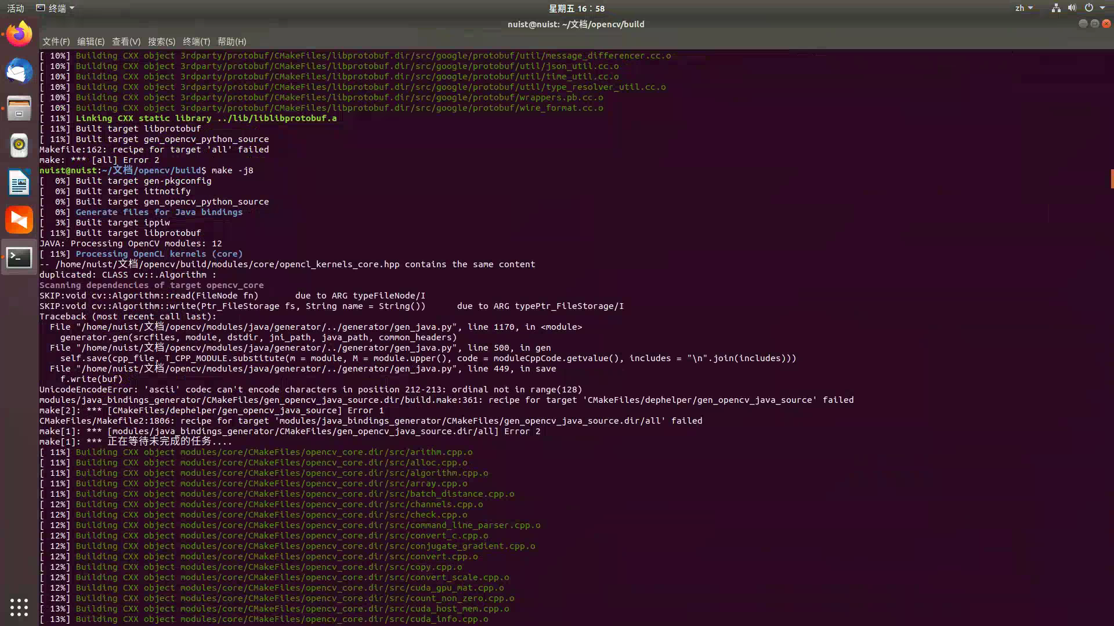Open the Files manager dock icon

pyautogui.click(x=19, y=108)
